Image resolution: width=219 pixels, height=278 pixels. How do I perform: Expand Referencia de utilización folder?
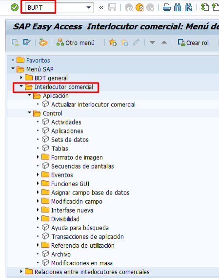coord(38,245)
